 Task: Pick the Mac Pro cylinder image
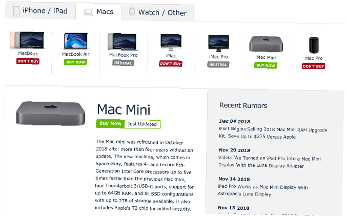314,45
